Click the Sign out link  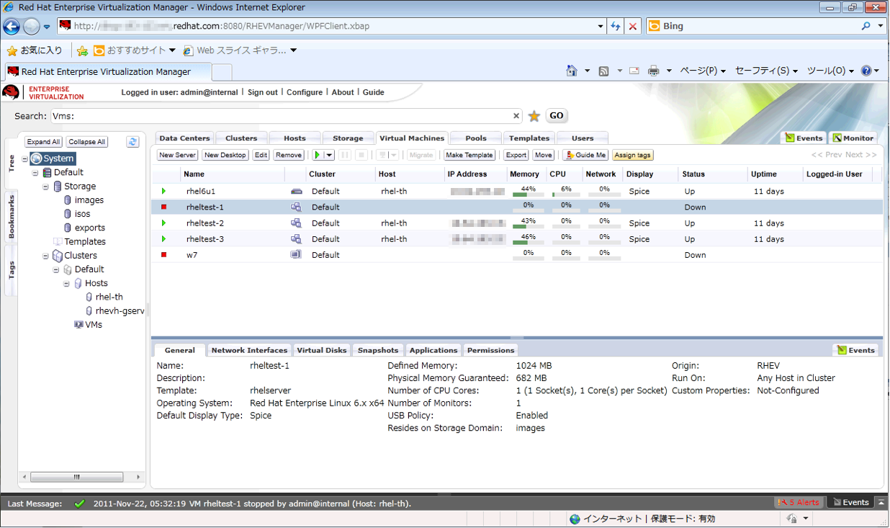point(262,92)
